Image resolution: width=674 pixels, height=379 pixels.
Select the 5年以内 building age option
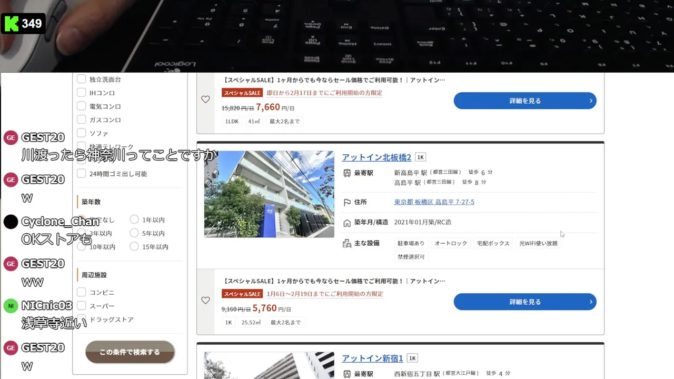coord(134,233)
